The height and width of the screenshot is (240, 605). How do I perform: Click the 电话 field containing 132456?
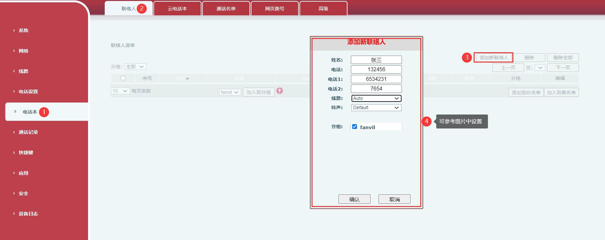pyautogui.click(x=376, y=70)
